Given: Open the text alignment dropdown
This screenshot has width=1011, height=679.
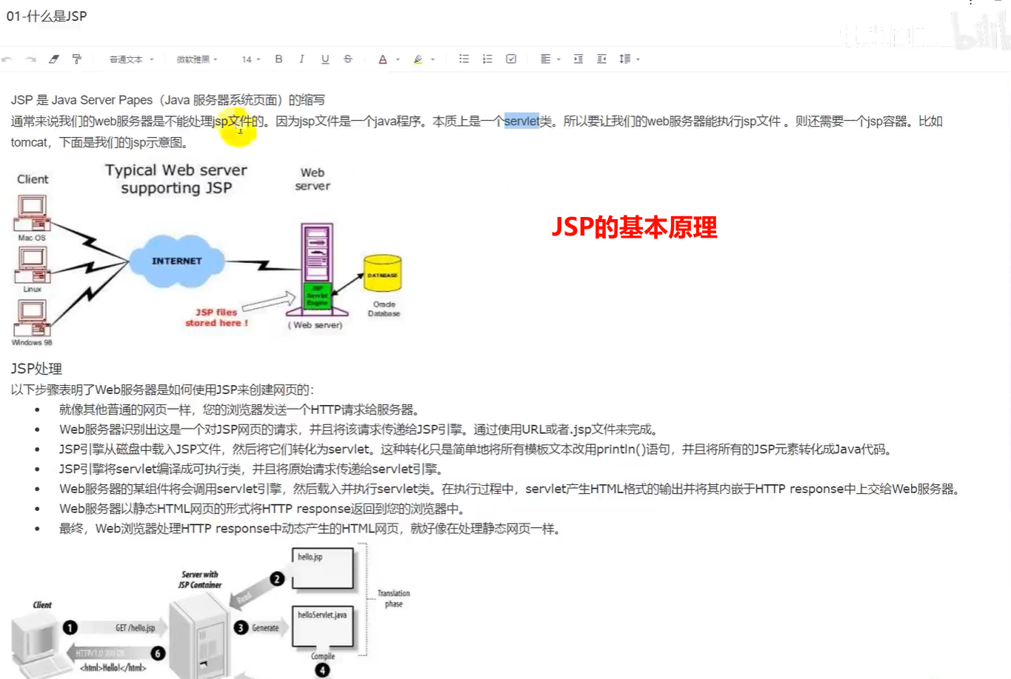Looking at the screenshot, I should click(x=550, y=59).
